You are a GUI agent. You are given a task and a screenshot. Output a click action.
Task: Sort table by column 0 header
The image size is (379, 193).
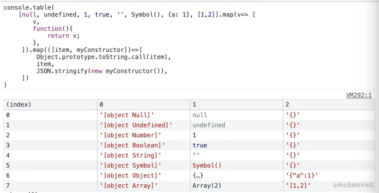coord(101,105)
